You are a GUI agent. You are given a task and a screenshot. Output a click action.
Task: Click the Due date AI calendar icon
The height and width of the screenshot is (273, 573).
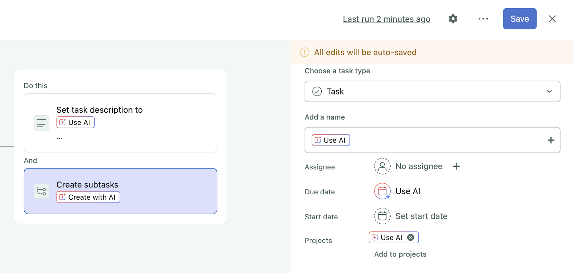[382, 191]
